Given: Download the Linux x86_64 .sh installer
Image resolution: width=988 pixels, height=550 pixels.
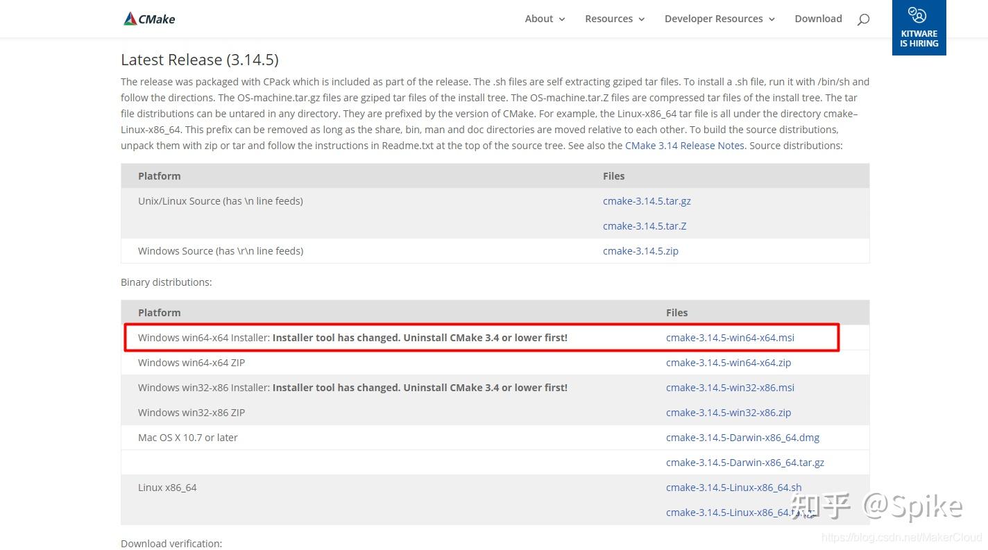Looking at the screenshot, I should (733, 488).
